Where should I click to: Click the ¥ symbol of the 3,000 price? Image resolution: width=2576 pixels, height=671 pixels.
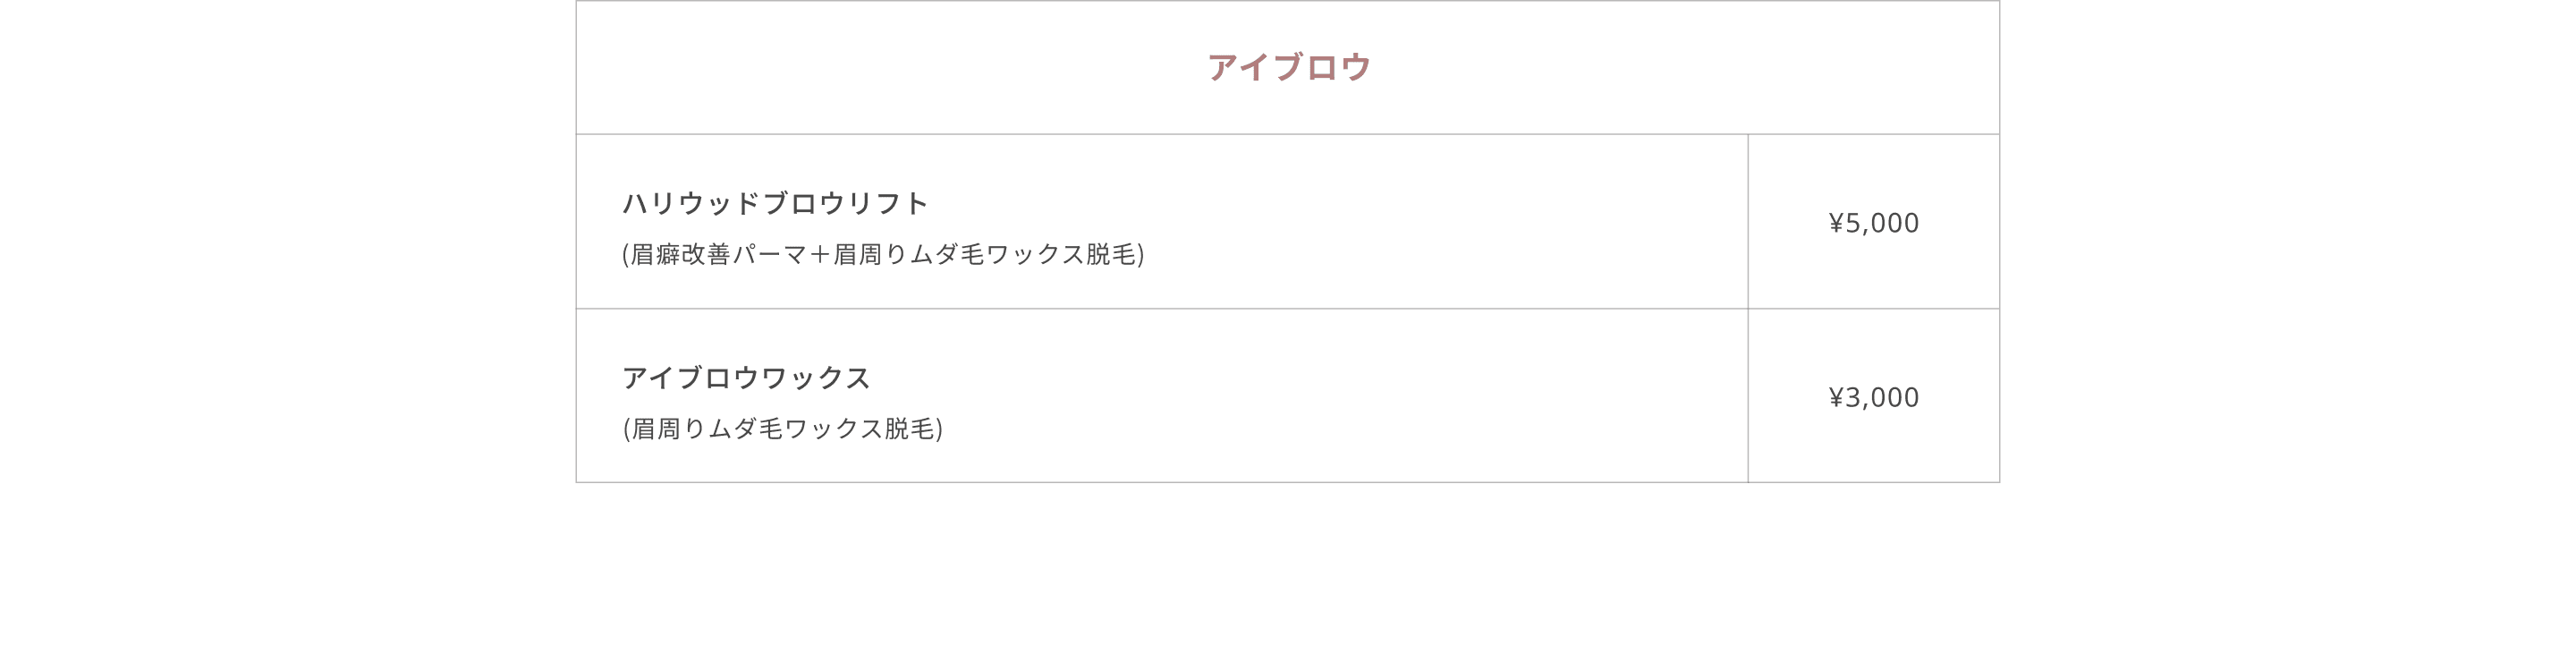click(x=1836, y=398)
